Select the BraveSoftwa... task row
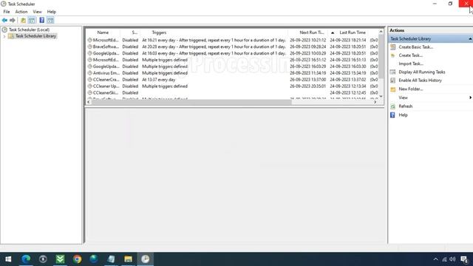Viewport: 473px width, 266px height. 232,47
